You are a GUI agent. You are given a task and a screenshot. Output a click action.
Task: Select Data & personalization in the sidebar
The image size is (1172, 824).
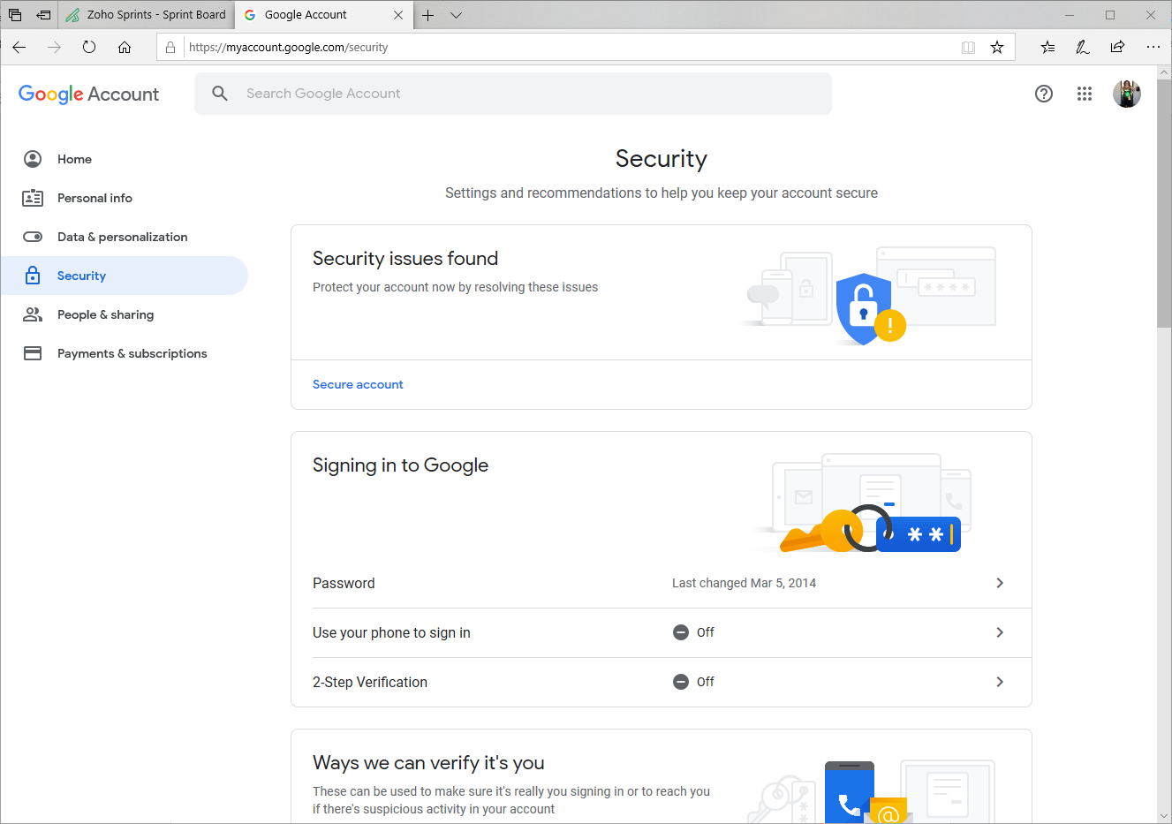point(125,237)
